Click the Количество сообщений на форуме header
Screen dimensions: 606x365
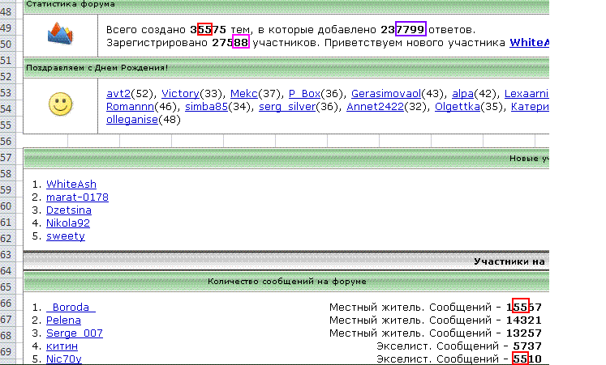click(286, 282)
